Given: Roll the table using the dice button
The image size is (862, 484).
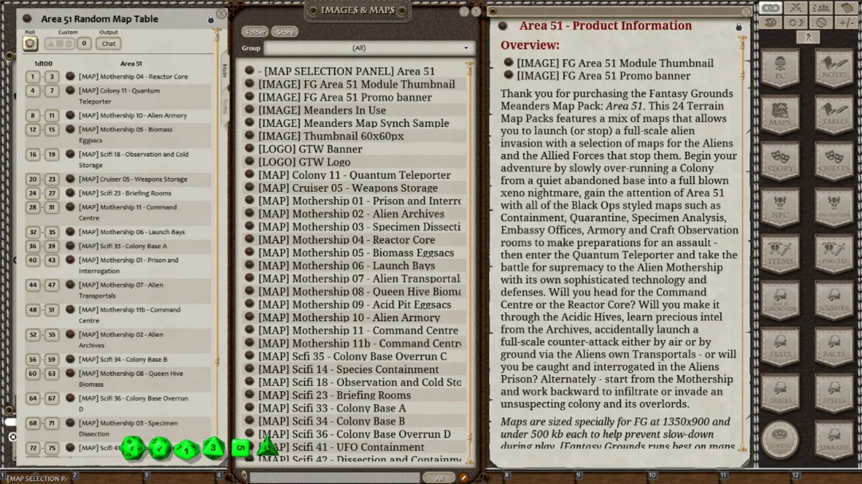Looking at the screenshot, I should click(30, 44).
